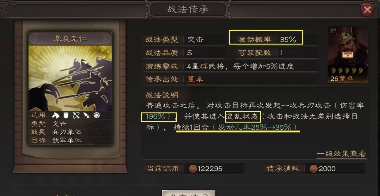Click the cavalry horse icon
The width and height of the screenshot is (380, 196).
point(55,116)
